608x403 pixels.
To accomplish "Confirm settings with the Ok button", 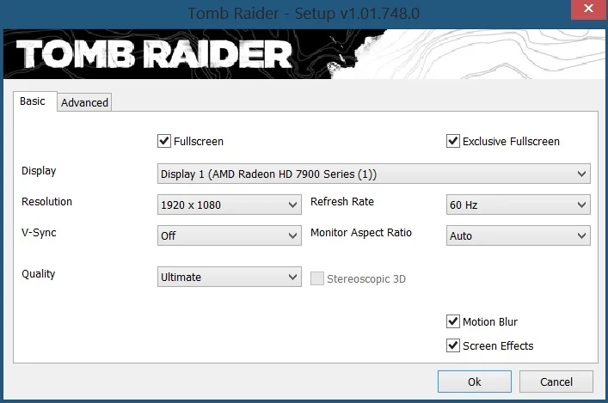I will point(474,382).
